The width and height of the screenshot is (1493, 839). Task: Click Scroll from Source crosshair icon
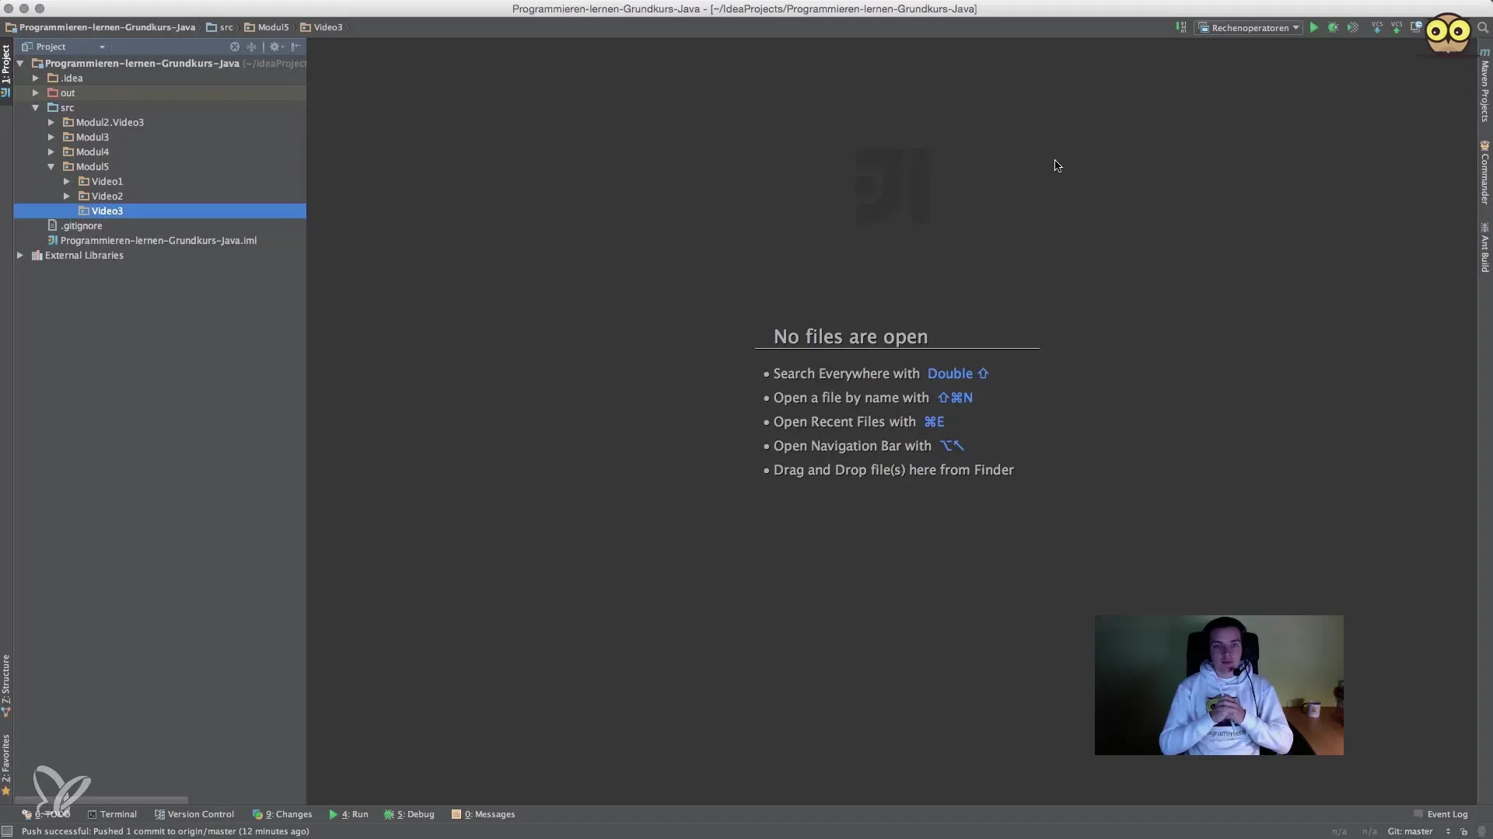[234, 47]
